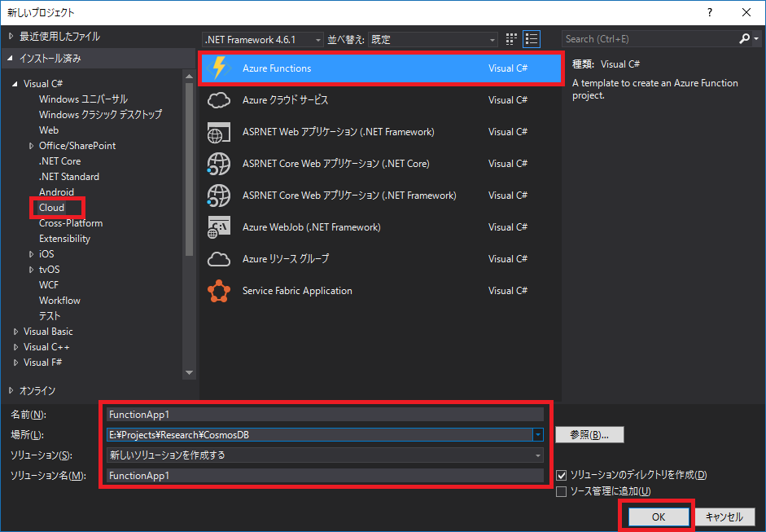
Task: Select Windows ユニバーサル category
Action: coord(84,99)
